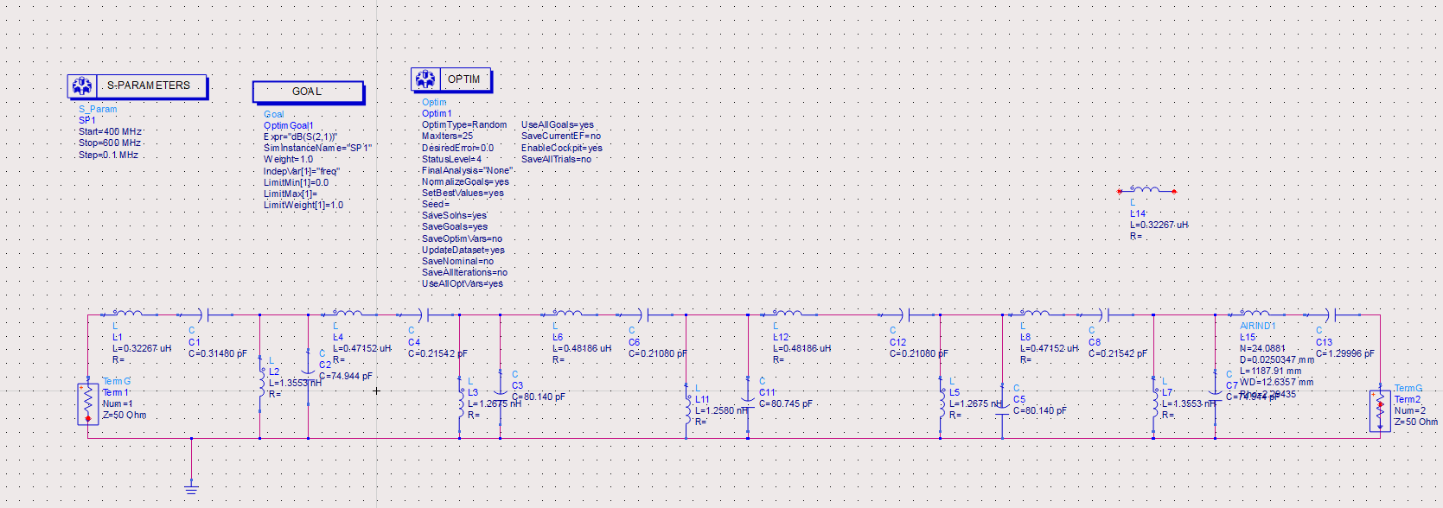Select the GOAL component box
The height and width of the screenshot is (508, 1443).
pos(308,92)
